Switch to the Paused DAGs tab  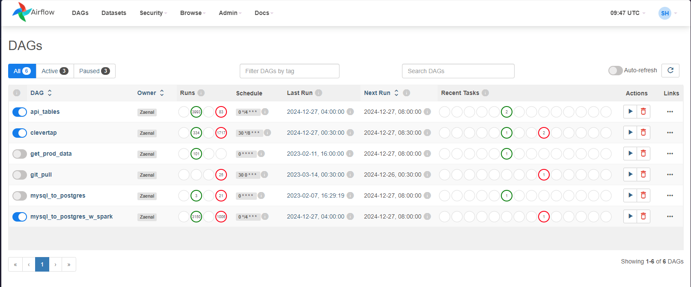pyautogui.click(x=94, y=71)
